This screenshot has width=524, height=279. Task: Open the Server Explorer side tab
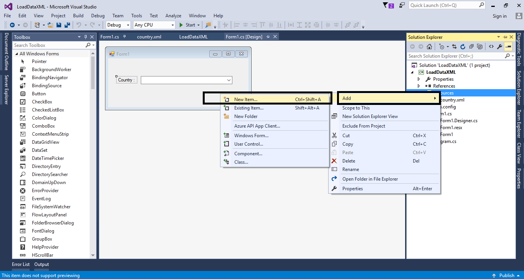[6, 90]
